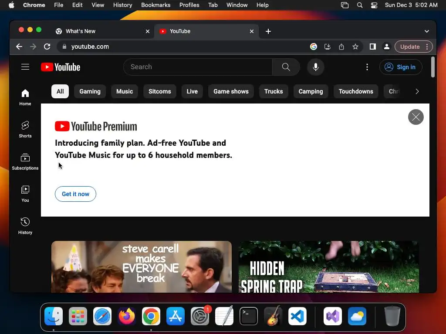
Task: Select the Live filter chip
Action: (192, 91)
